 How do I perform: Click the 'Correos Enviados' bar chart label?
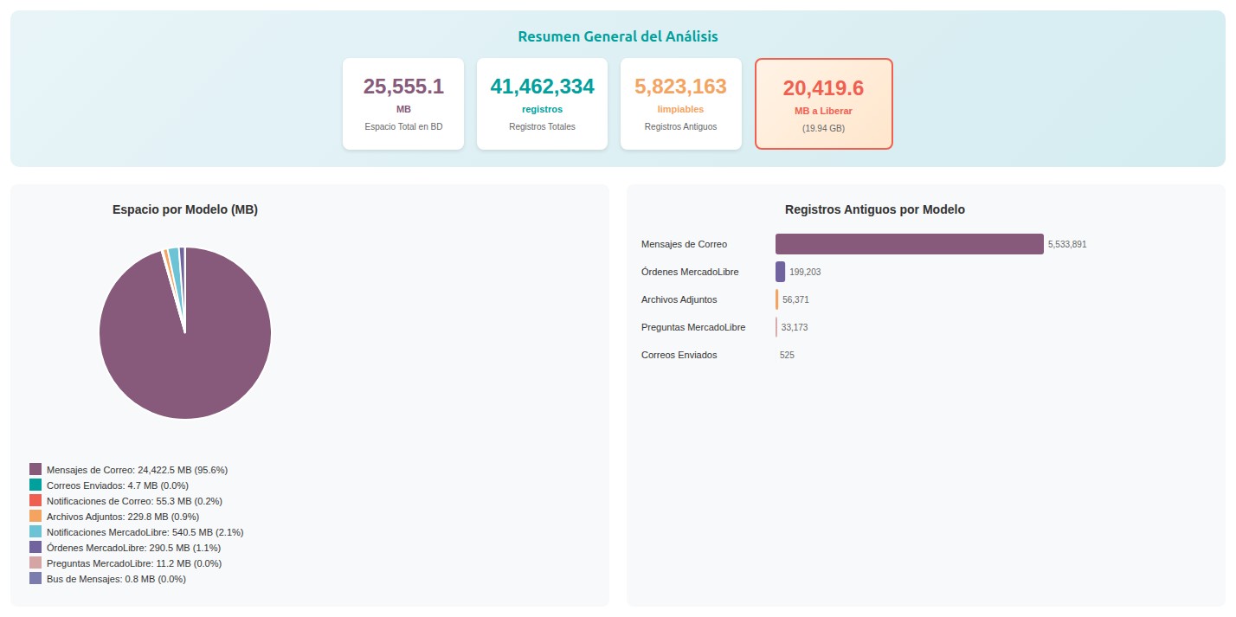(679, 356)
